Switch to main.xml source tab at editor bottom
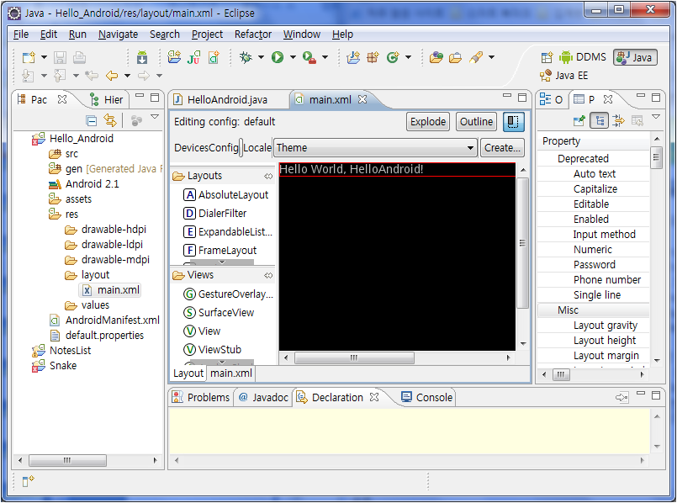The image size is (677, 503). (x=231, y=373)
